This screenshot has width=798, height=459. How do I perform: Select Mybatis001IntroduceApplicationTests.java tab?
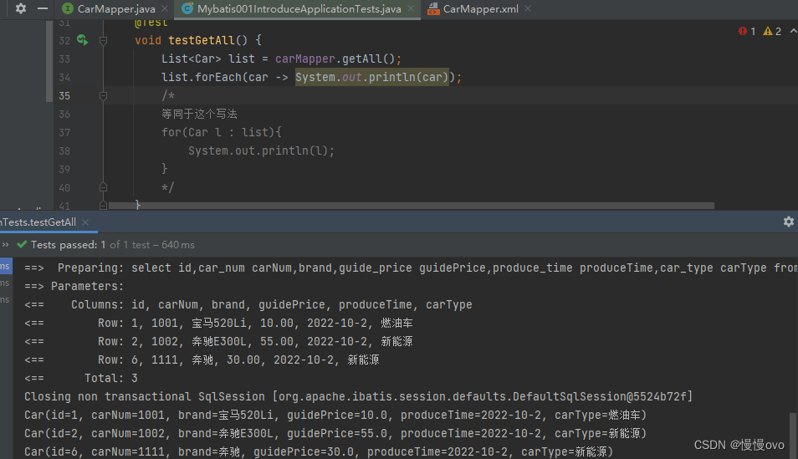tap(299, 9)
